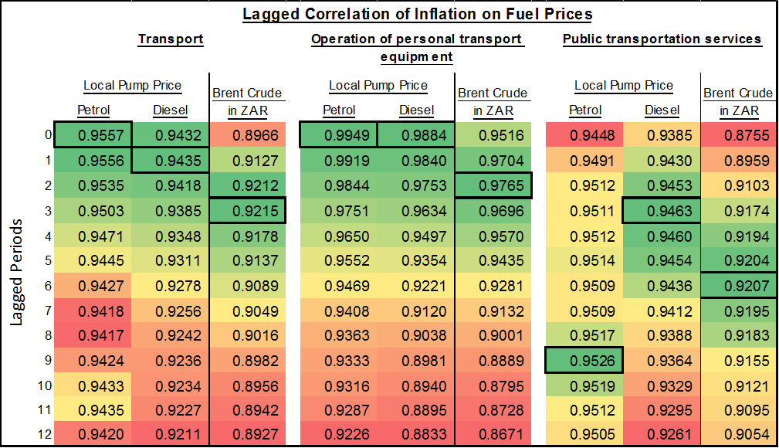Select the cell with value 0.9557

pos(93,135)
